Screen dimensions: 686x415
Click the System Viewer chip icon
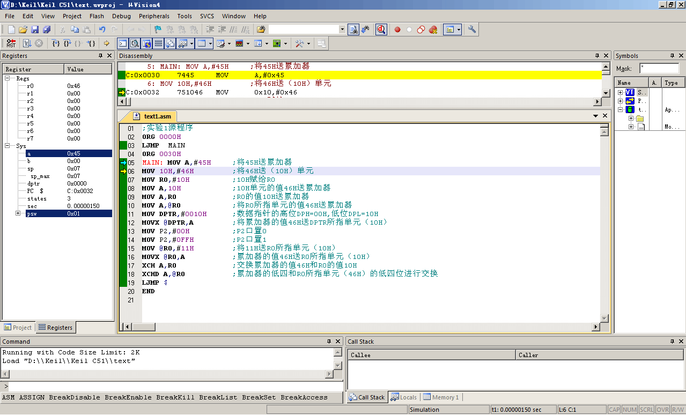click(277, 43)
